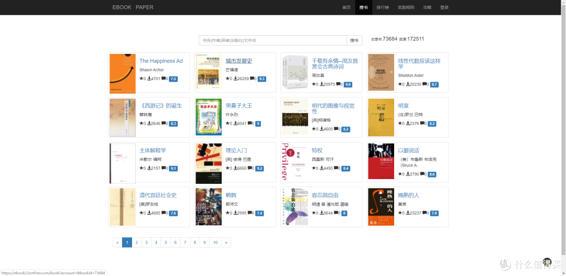The image size is (566, 276).
Task: Click the EBOOK PAPER site logo
Action: (133, 7)
